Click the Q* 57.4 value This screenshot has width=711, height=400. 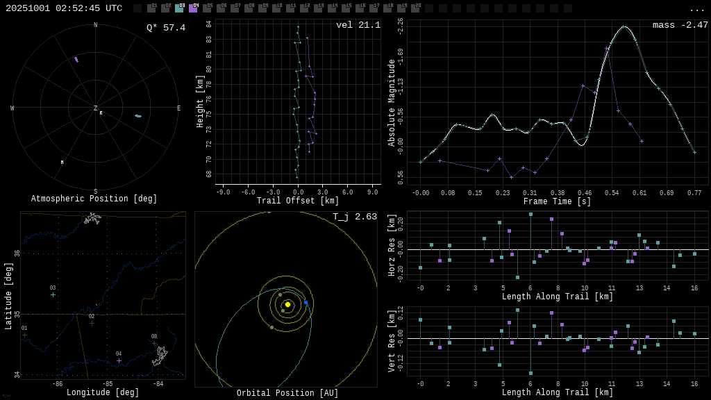(165, 28)
